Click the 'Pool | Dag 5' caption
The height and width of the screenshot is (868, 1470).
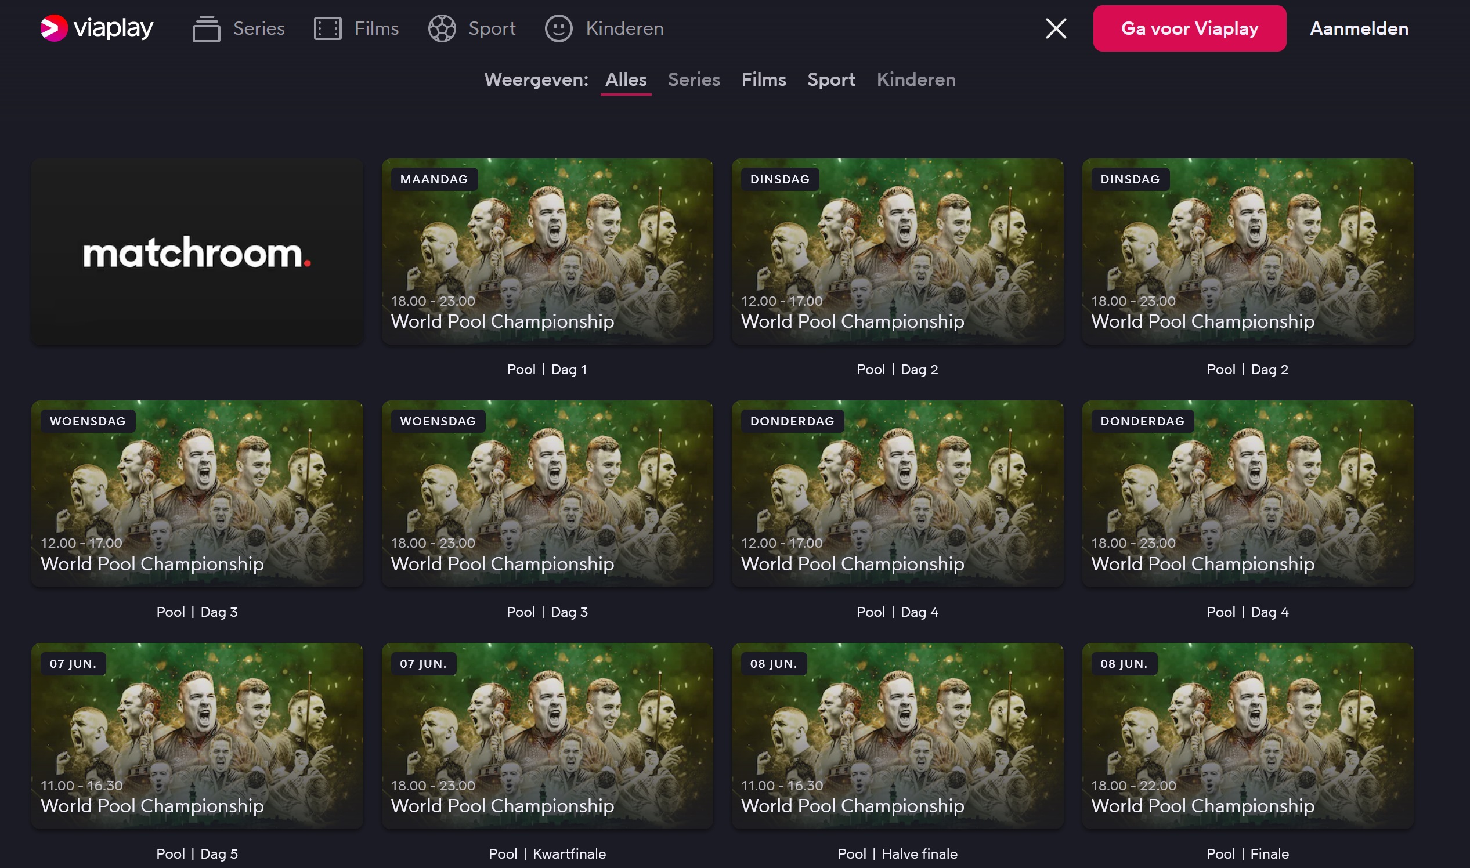197,854
